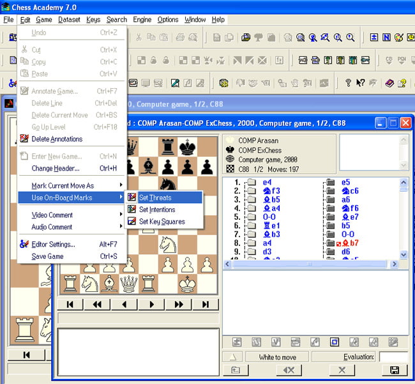Image resolution: width=415 pixels, height=384 pixels.
Task: Step forward one move with play arrow
Action: point(152,305)
